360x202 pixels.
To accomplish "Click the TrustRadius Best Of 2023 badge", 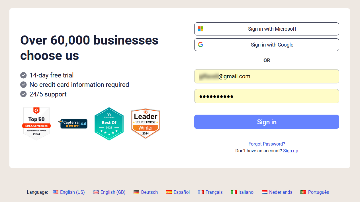I will 109,123.
